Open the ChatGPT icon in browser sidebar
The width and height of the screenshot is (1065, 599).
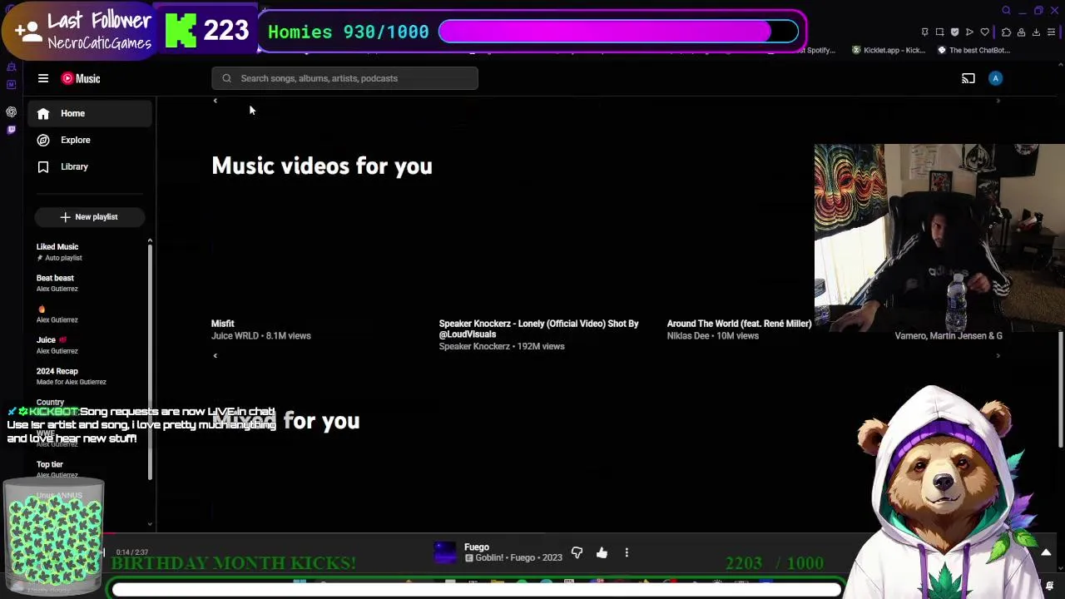point(12,111)
